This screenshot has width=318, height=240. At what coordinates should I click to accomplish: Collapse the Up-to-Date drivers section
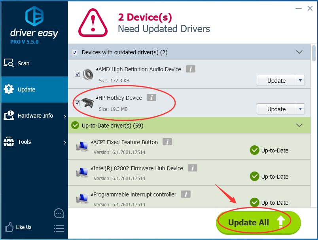tap(299, 126)
